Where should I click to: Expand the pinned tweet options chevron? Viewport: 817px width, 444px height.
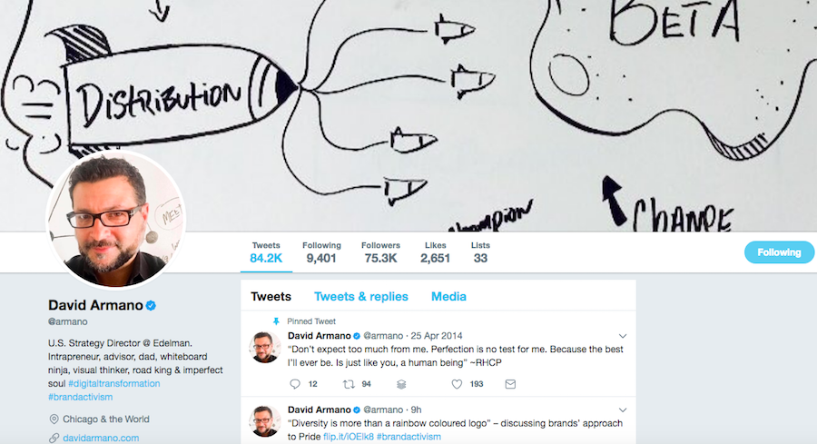tap(623, 336)
